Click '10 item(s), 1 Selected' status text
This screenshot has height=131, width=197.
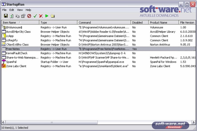pos(15,128)
